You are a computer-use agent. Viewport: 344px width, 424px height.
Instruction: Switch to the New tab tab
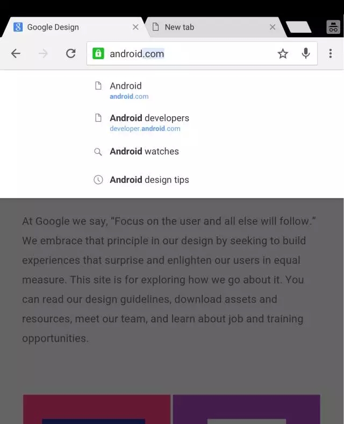point(204,27)
